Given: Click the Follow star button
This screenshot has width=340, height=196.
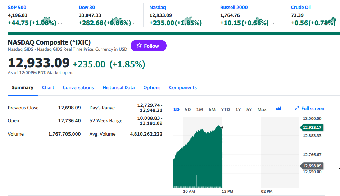Looking at the screenshot, I should (149, 46).
